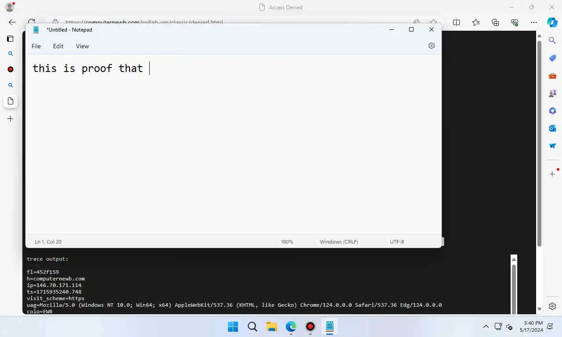Show hidden system tray icons

[486, 326]
